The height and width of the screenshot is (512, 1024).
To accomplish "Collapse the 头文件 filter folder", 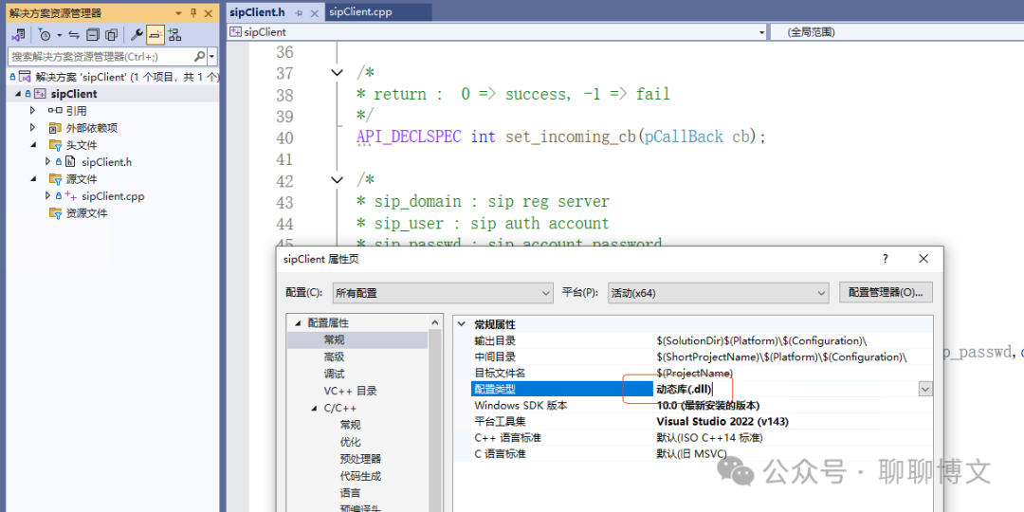I will coord(32,145).
